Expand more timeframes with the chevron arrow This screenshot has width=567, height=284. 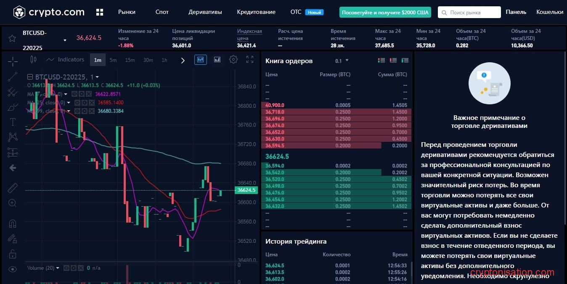183,60
